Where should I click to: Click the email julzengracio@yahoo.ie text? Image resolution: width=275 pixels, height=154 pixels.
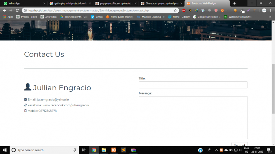click(53, 99)
